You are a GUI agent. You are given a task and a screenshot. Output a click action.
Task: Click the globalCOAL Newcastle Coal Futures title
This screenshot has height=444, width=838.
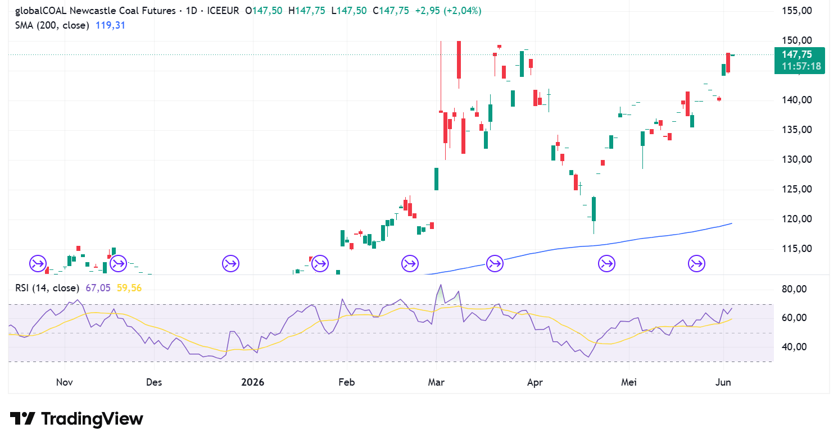94,11
